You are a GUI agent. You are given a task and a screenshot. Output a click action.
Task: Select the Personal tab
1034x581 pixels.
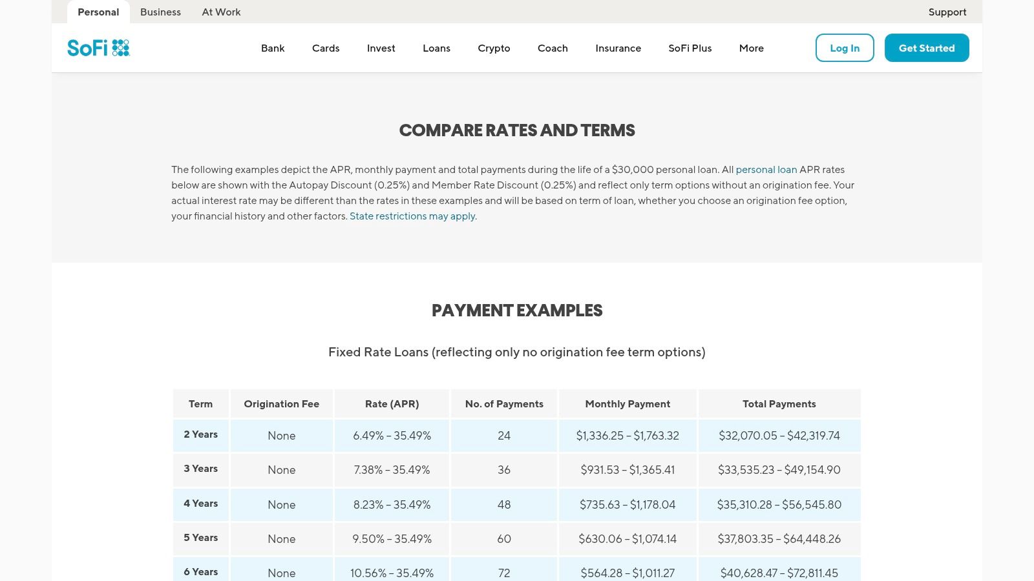point(98,12)
